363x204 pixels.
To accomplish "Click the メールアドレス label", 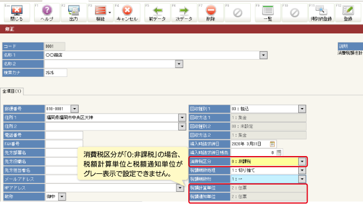I will 24,179.
